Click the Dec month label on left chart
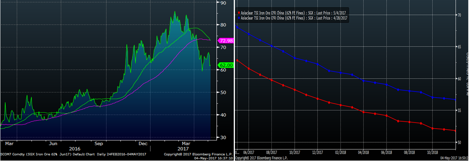 click(x=143, y=143)
